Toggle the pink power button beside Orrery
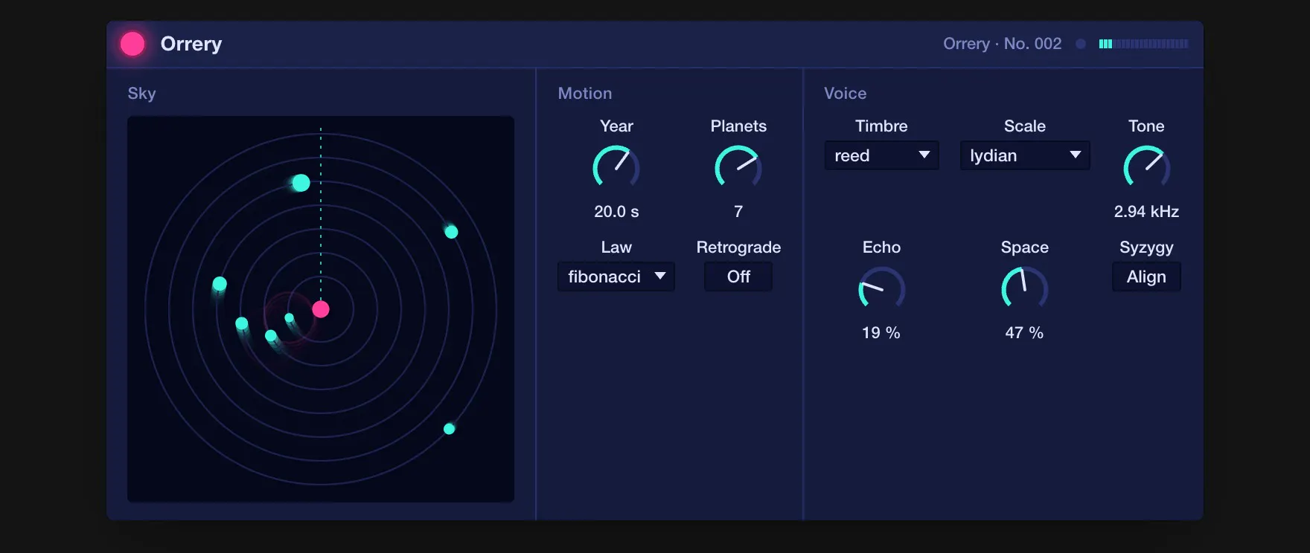Image resolution: width=1310 pixels, height=553 pixels. click(132, 44)
